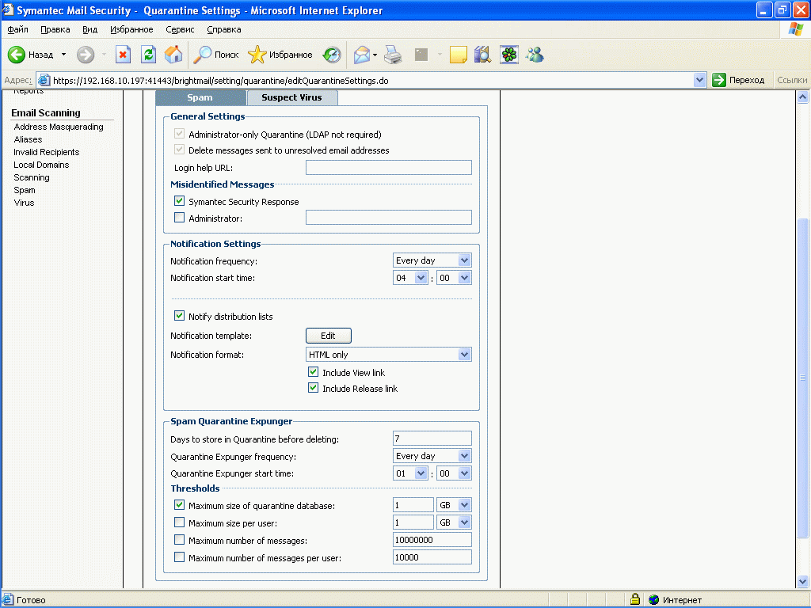Click the Print icon

point(393,55)
